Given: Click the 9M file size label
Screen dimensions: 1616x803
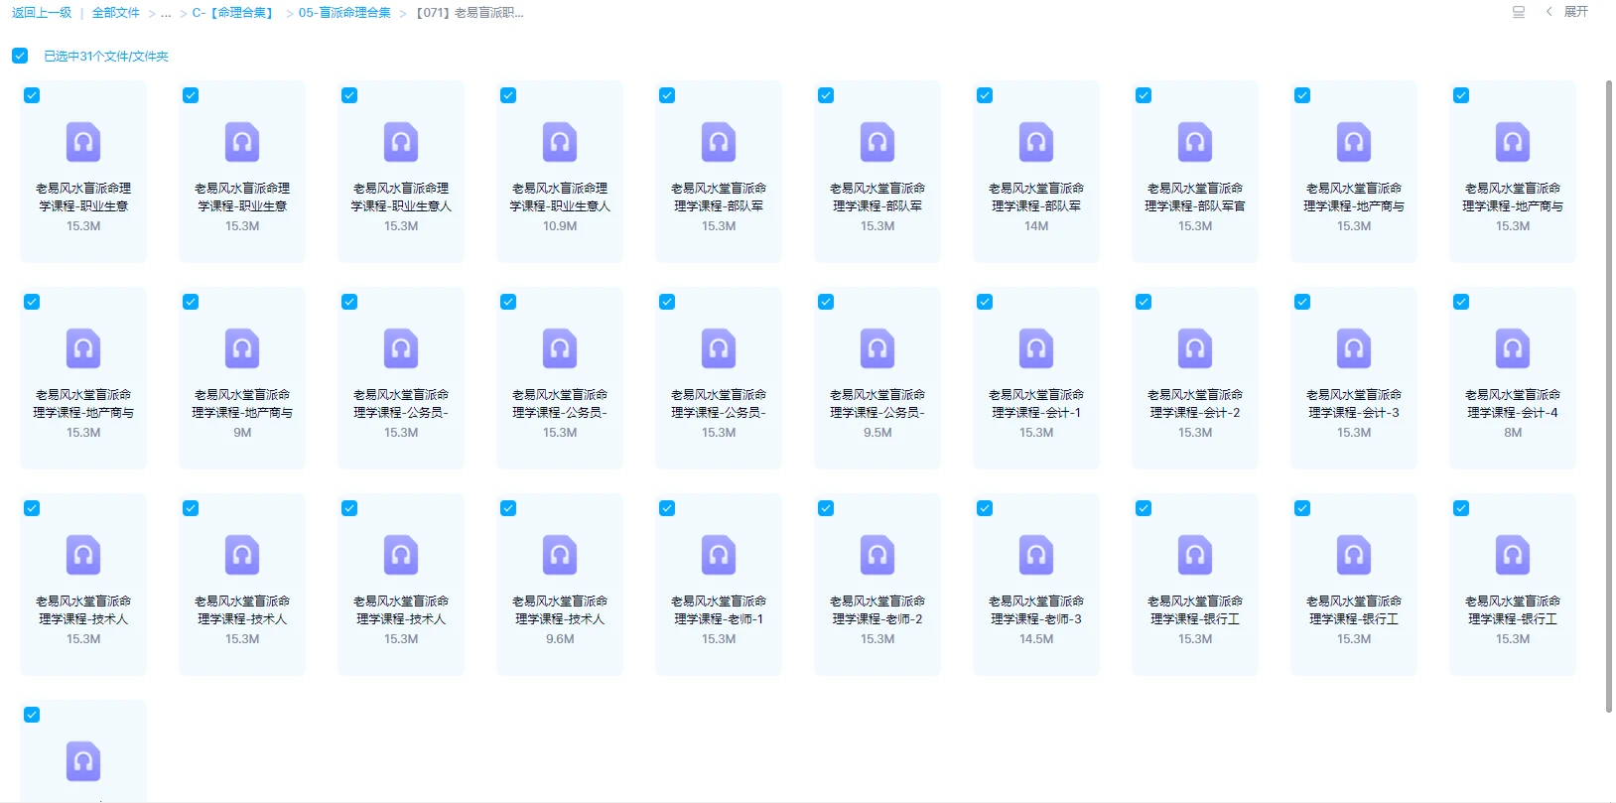Looking at the screenshot, I should pyautogui.click(x=242, y=433).
